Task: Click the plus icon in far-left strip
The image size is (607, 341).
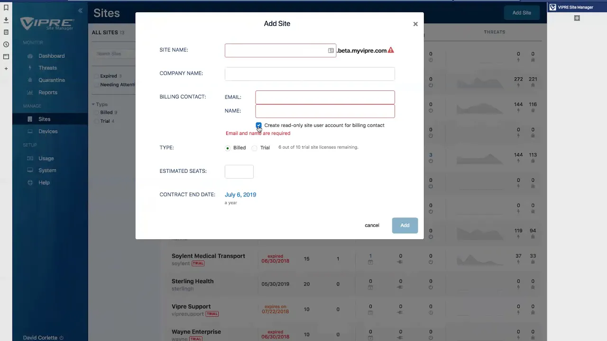Action: [6, 69]
